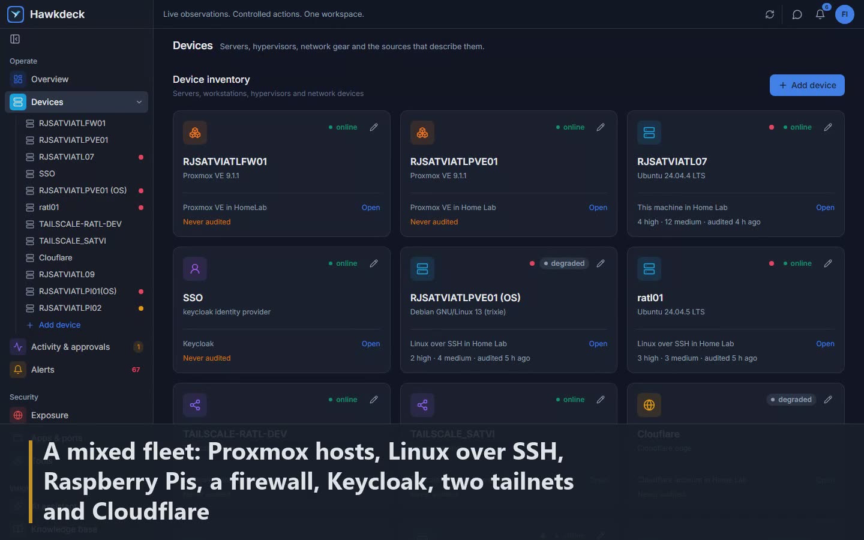Open the ratl01 card link
This screenshot has height=540, width=864.
click(825, 344)
